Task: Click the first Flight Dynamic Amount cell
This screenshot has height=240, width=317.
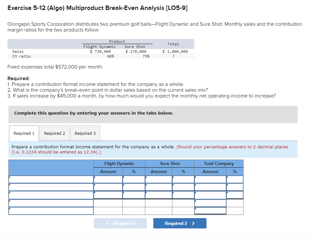Action: point(108,179)
